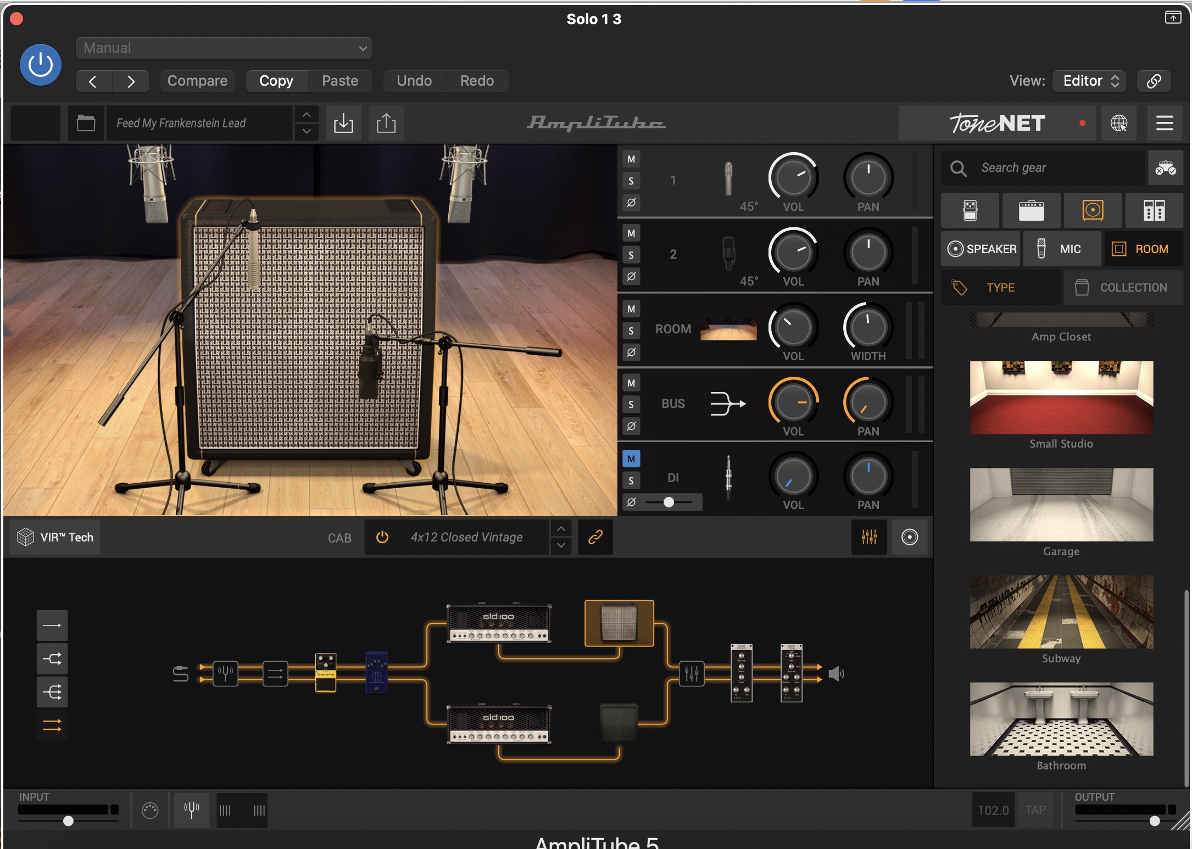Toggle the cabinet power button
Image resolution: width=1192 pixels, height=849 pixels.
382,537
